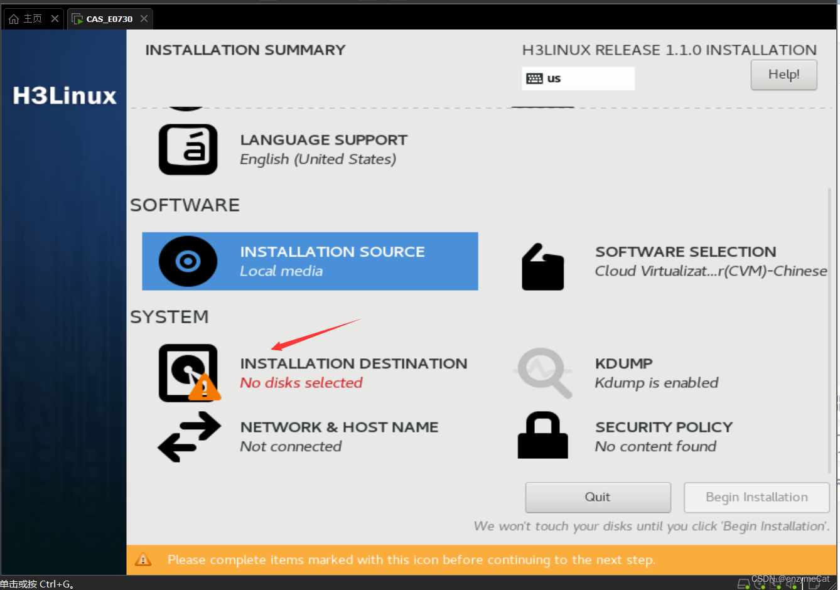Image resolution: width=840 pixels, height=590 pixels.
Task: Click 'Not connected' status text
Action: 291,446
